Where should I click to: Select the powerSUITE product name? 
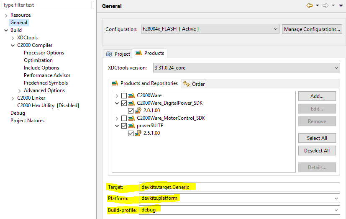click(150, 126)
